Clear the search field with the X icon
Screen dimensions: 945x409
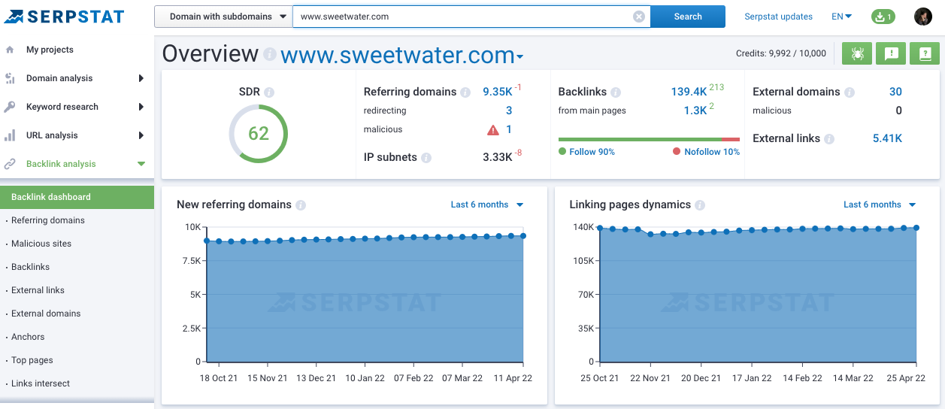(639, 17)
